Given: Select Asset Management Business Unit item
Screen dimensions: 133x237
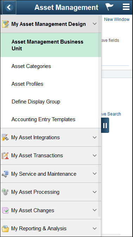Looking at the screenshot, I should [x=51, y=45].
